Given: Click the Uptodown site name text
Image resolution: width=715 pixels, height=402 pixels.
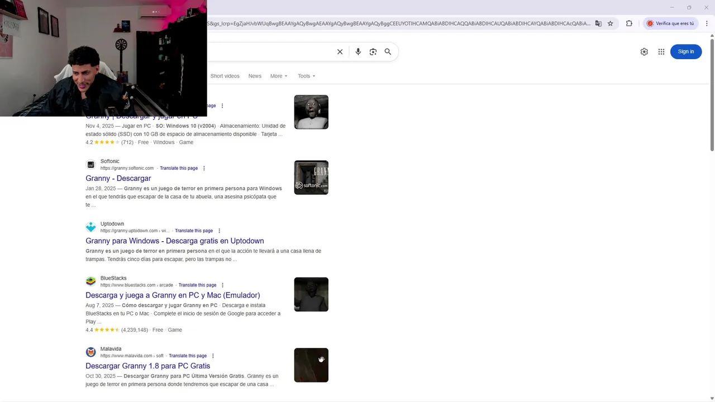Looking at the screenshot, I should (x=112, y=224).
